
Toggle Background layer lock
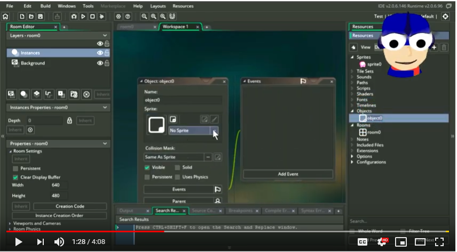[x=107, y=63]
